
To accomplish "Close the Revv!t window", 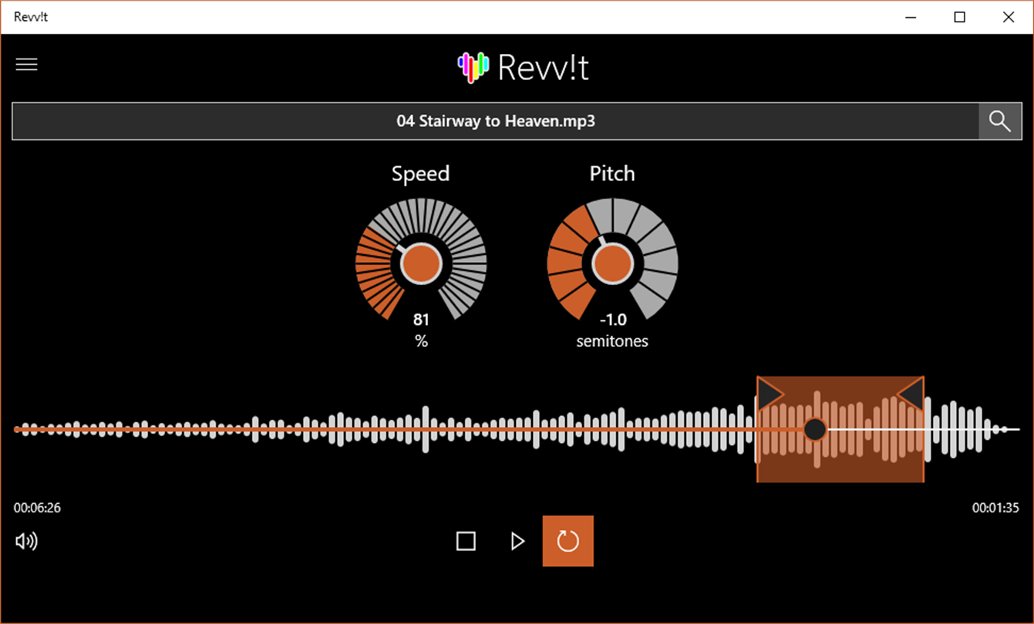I will (x=1009, y=17).
